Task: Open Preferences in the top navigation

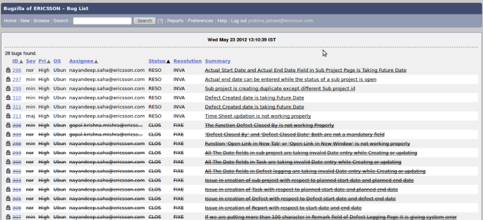Action: click(x=200, y=21)
